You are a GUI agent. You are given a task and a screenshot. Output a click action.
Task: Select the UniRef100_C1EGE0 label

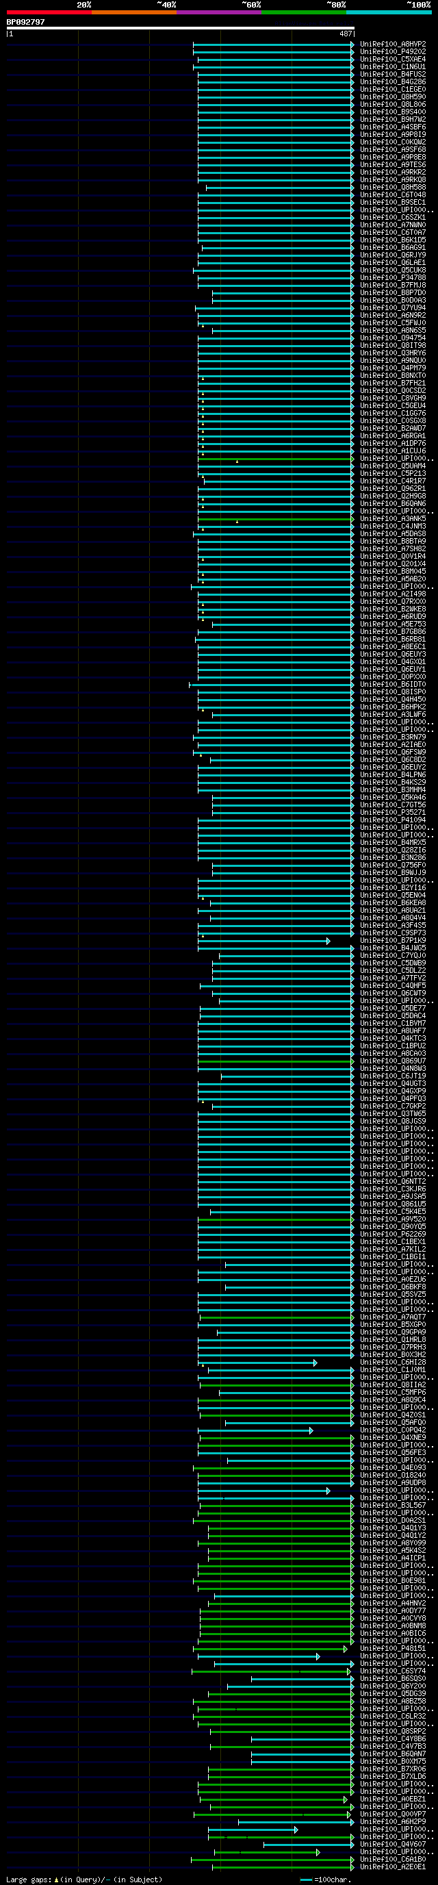click(x=393, y=89)
